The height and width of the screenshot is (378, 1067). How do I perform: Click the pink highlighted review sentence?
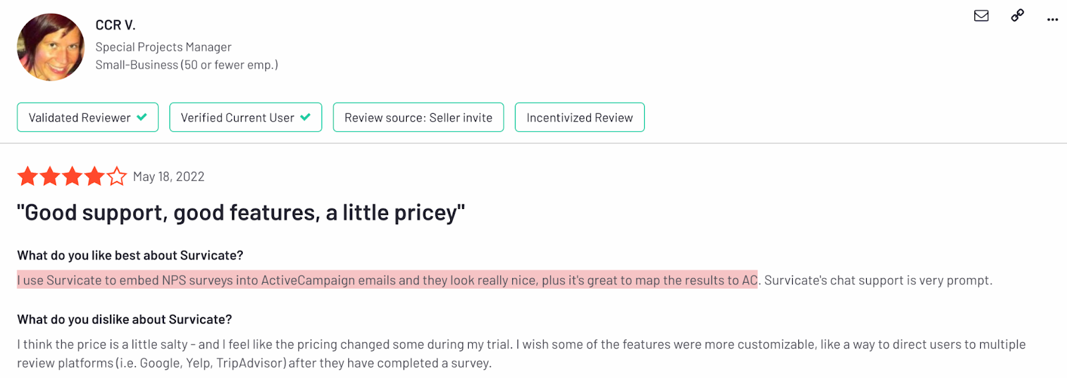387,280
